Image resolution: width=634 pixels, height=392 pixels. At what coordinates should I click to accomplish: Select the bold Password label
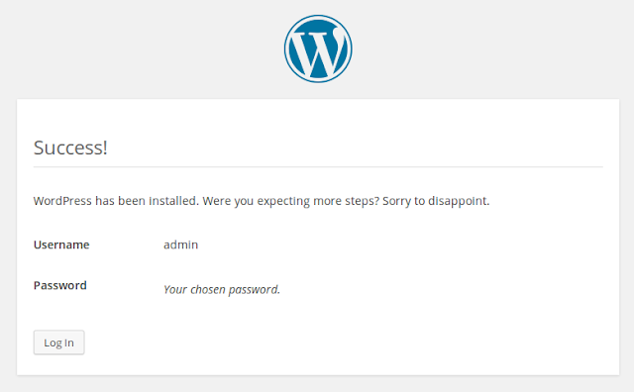point(59,285)
